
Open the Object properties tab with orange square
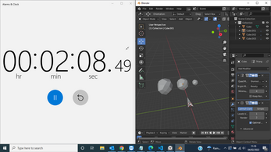coord(233,99)
